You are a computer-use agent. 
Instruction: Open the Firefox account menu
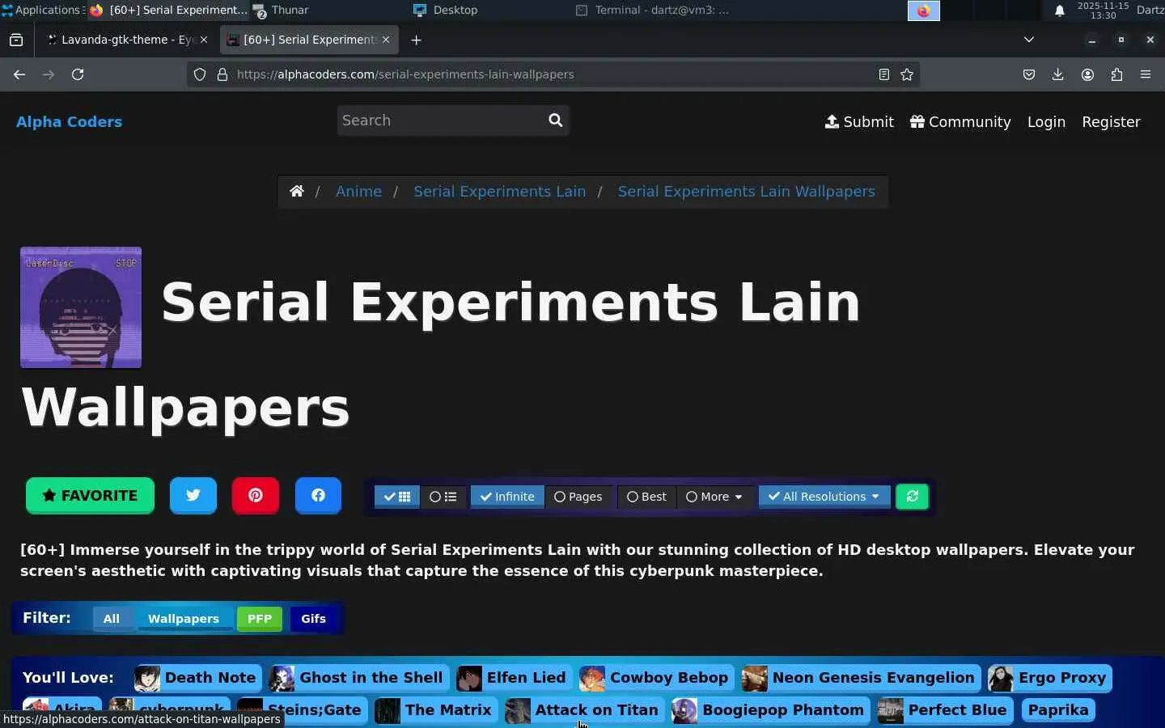(x=1087, y=74)
